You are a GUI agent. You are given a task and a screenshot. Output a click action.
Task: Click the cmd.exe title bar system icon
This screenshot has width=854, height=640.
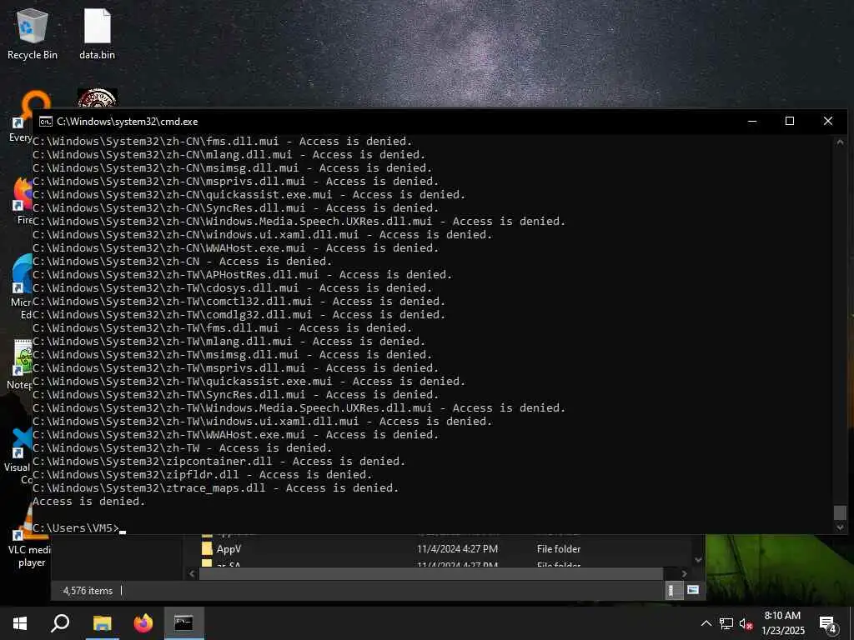point(45,122)
